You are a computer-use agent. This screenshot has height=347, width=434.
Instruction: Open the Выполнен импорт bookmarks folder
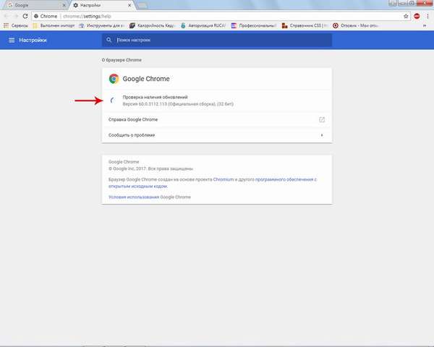(54, 25)
